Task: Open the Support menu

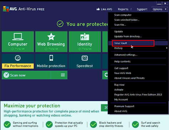Action: point(142,9)
